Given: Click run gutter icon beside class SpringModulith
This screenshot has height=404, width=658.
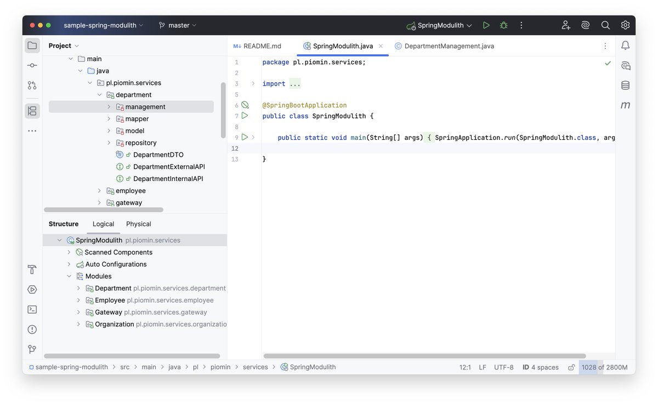Looking at the screenshot, I should 245,116.
